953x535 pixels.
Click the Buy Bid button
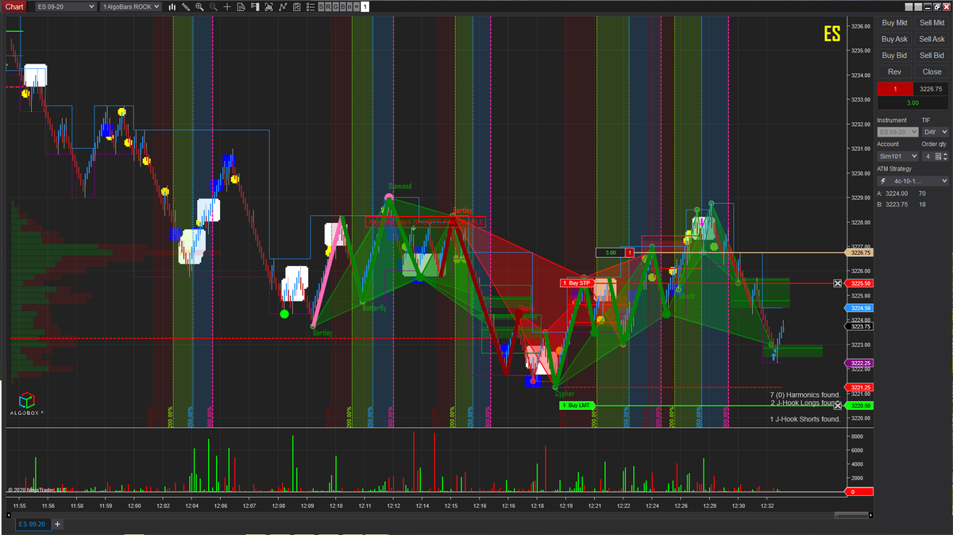pyautogui.click(x=894, y=56)
